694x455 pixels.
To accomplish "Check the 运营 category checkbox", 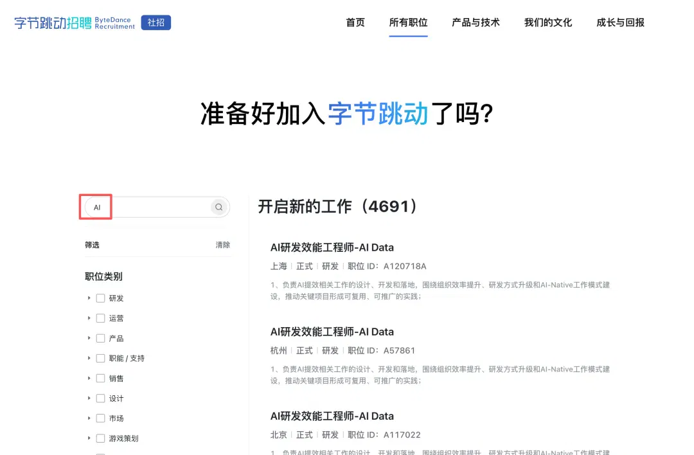I will pos(100,318).
